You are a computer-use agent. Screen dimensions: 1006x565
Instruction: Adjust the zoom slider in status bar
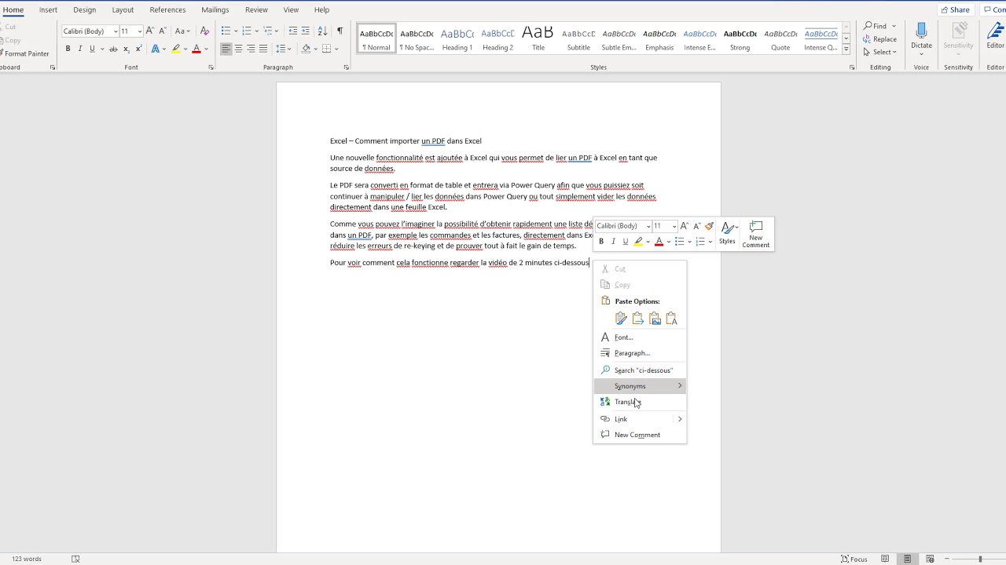[979, 559]
